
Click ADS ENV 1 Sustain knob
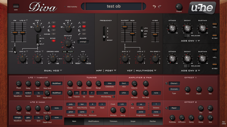[203, 28]
